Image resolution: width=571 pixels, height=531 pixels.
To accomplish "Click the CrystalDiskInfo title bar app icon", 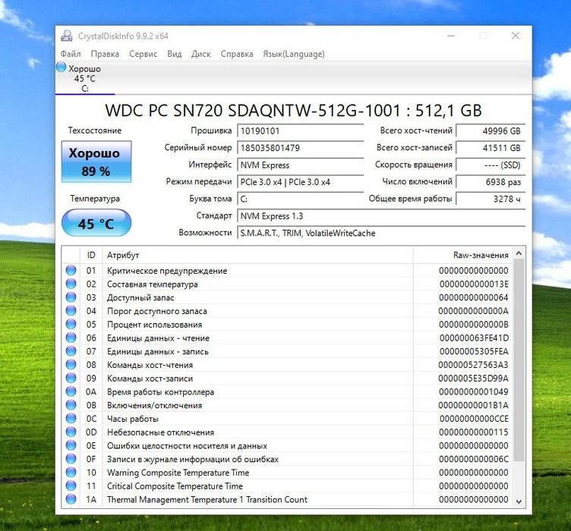I will (x=67, y=36).
